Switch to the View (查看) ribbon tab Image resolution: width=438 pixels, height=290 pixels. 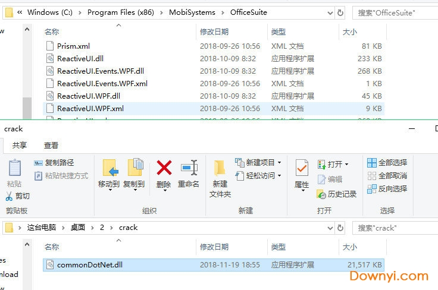(x=51, y=145)
